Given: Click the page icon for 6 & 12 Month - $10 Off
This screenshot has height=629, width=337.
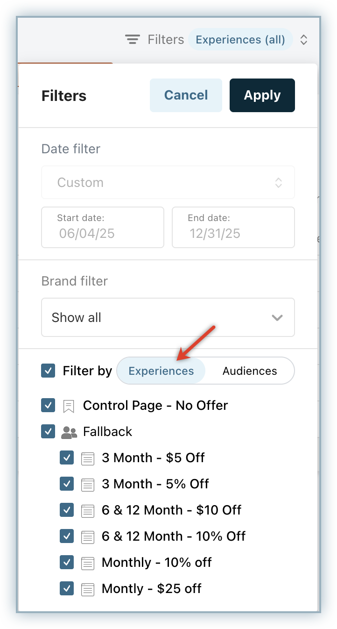Looking at the screenshot, I should [88, 510].
